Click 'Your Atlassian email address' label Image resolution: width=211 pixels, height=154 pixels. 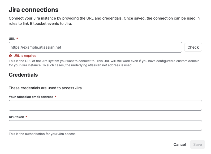click(x=31, y=97)
